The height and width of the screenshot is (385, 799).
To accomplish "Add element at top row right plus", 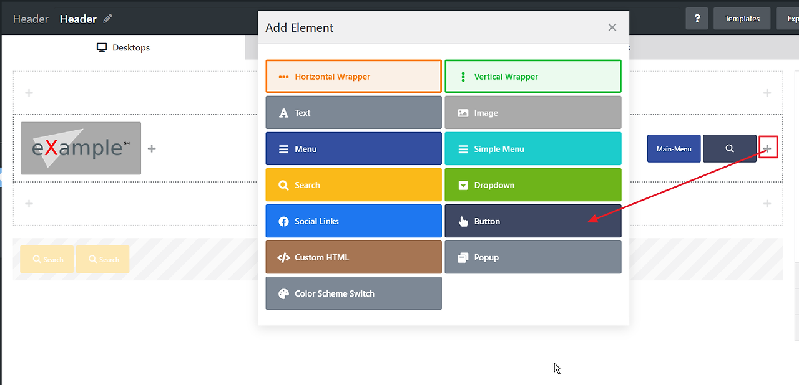I will click(x=767, y=93).
